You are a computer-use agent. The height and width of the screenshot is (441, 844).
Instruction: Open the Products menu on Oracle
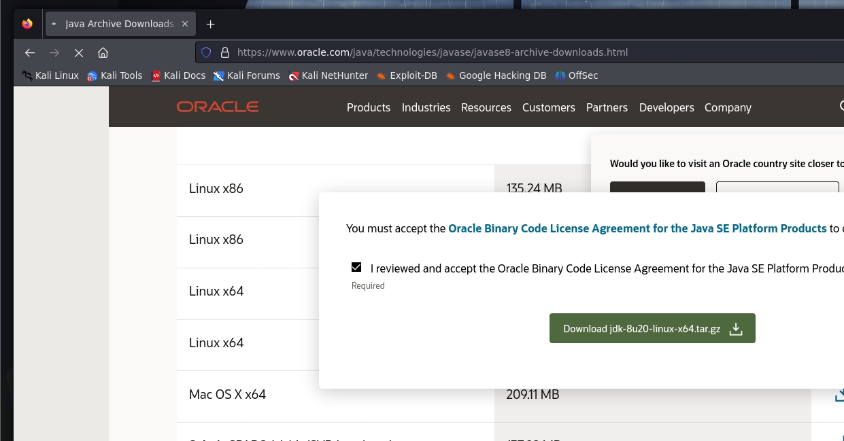click(x=368, y=107)
